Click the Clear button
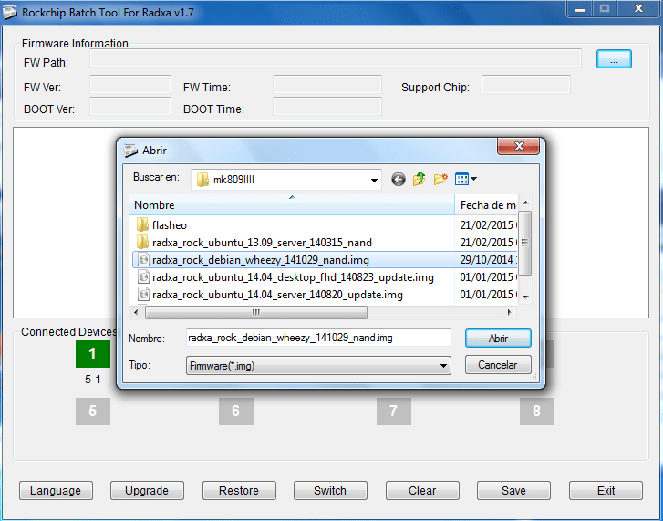 click(x=422, y=491)
